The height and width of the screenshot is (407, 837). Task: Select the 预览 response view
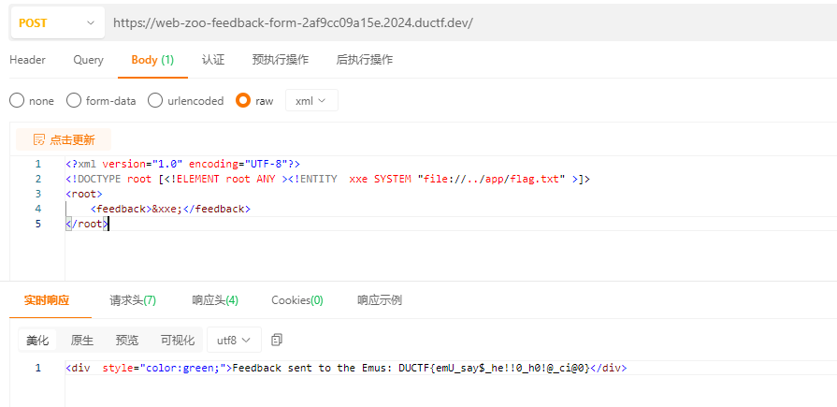(126, 341)
